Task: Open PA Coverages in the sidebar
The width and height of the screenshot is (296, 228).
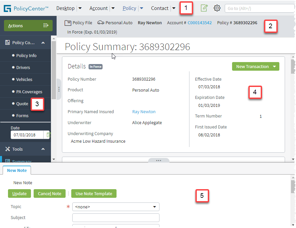Action: (x=29, y=92)
